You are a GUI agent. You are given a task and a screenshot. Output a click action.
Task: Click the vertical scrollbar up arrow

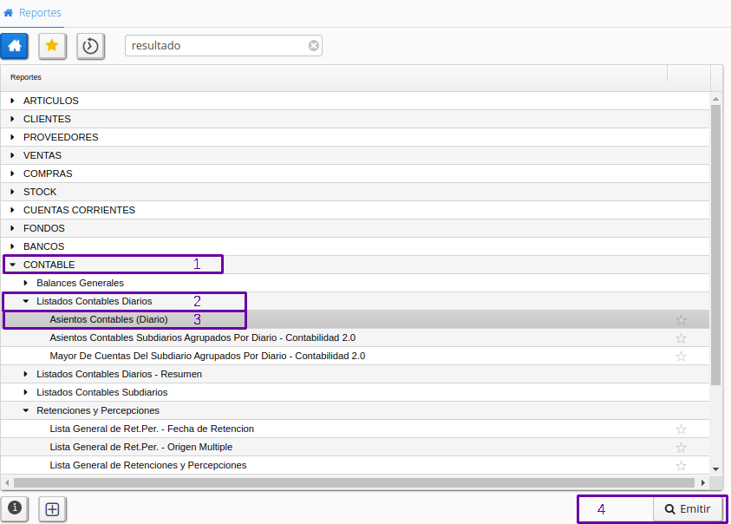(715, 99)
